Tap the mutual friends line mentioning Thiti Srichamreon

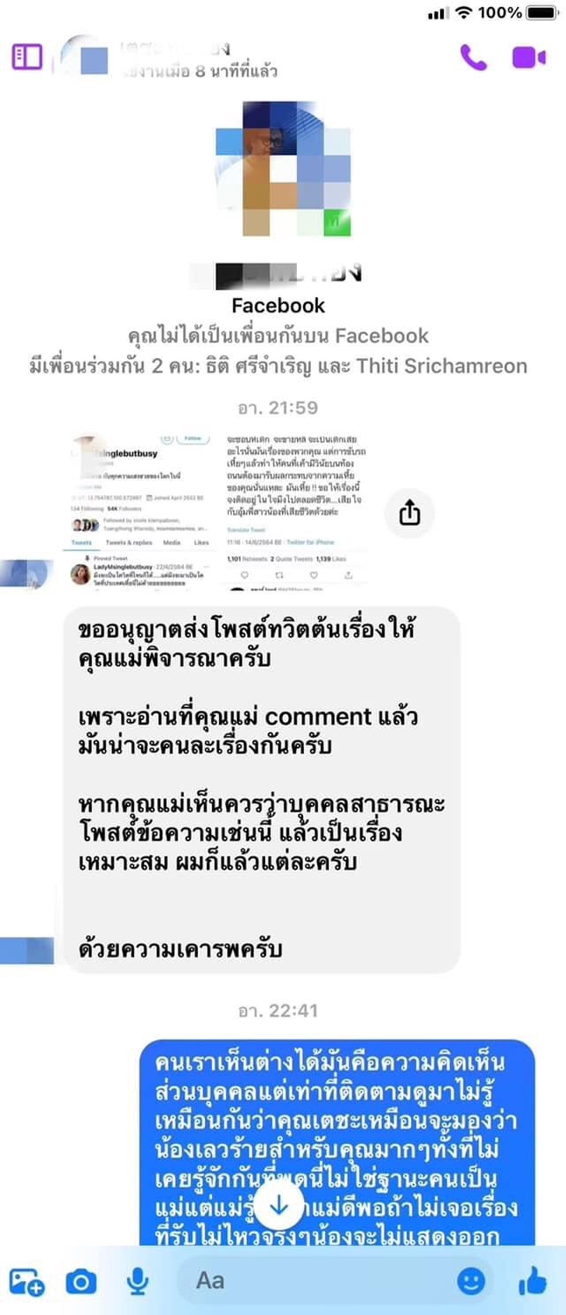tap(279, 366)
